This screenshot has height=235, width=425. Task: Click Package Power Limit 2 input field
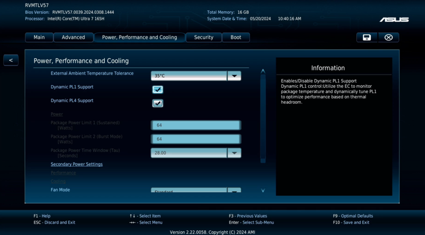pos(195,139)
